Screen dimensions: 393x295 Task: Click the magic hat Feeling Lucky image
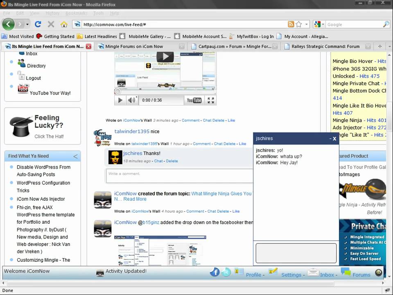point(21,126)
